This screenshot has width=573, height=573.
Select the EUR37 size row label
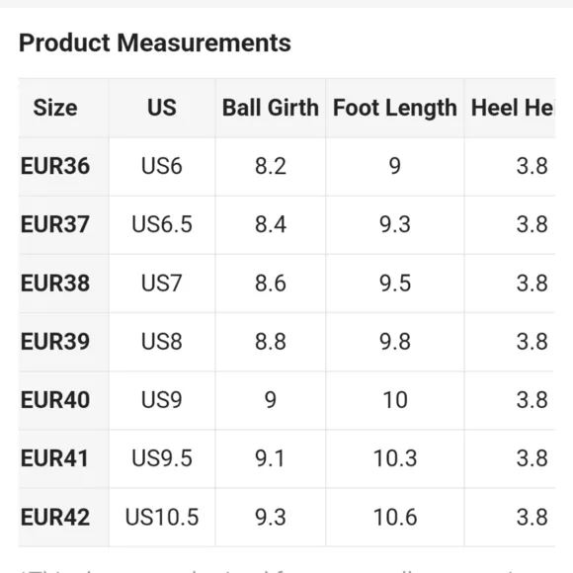(55, 224)
